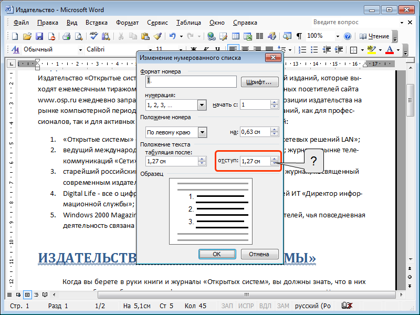Screen dimensions: 420x315
Task: Toggle ЗАМ overtype mode
Action: [283, 306]
